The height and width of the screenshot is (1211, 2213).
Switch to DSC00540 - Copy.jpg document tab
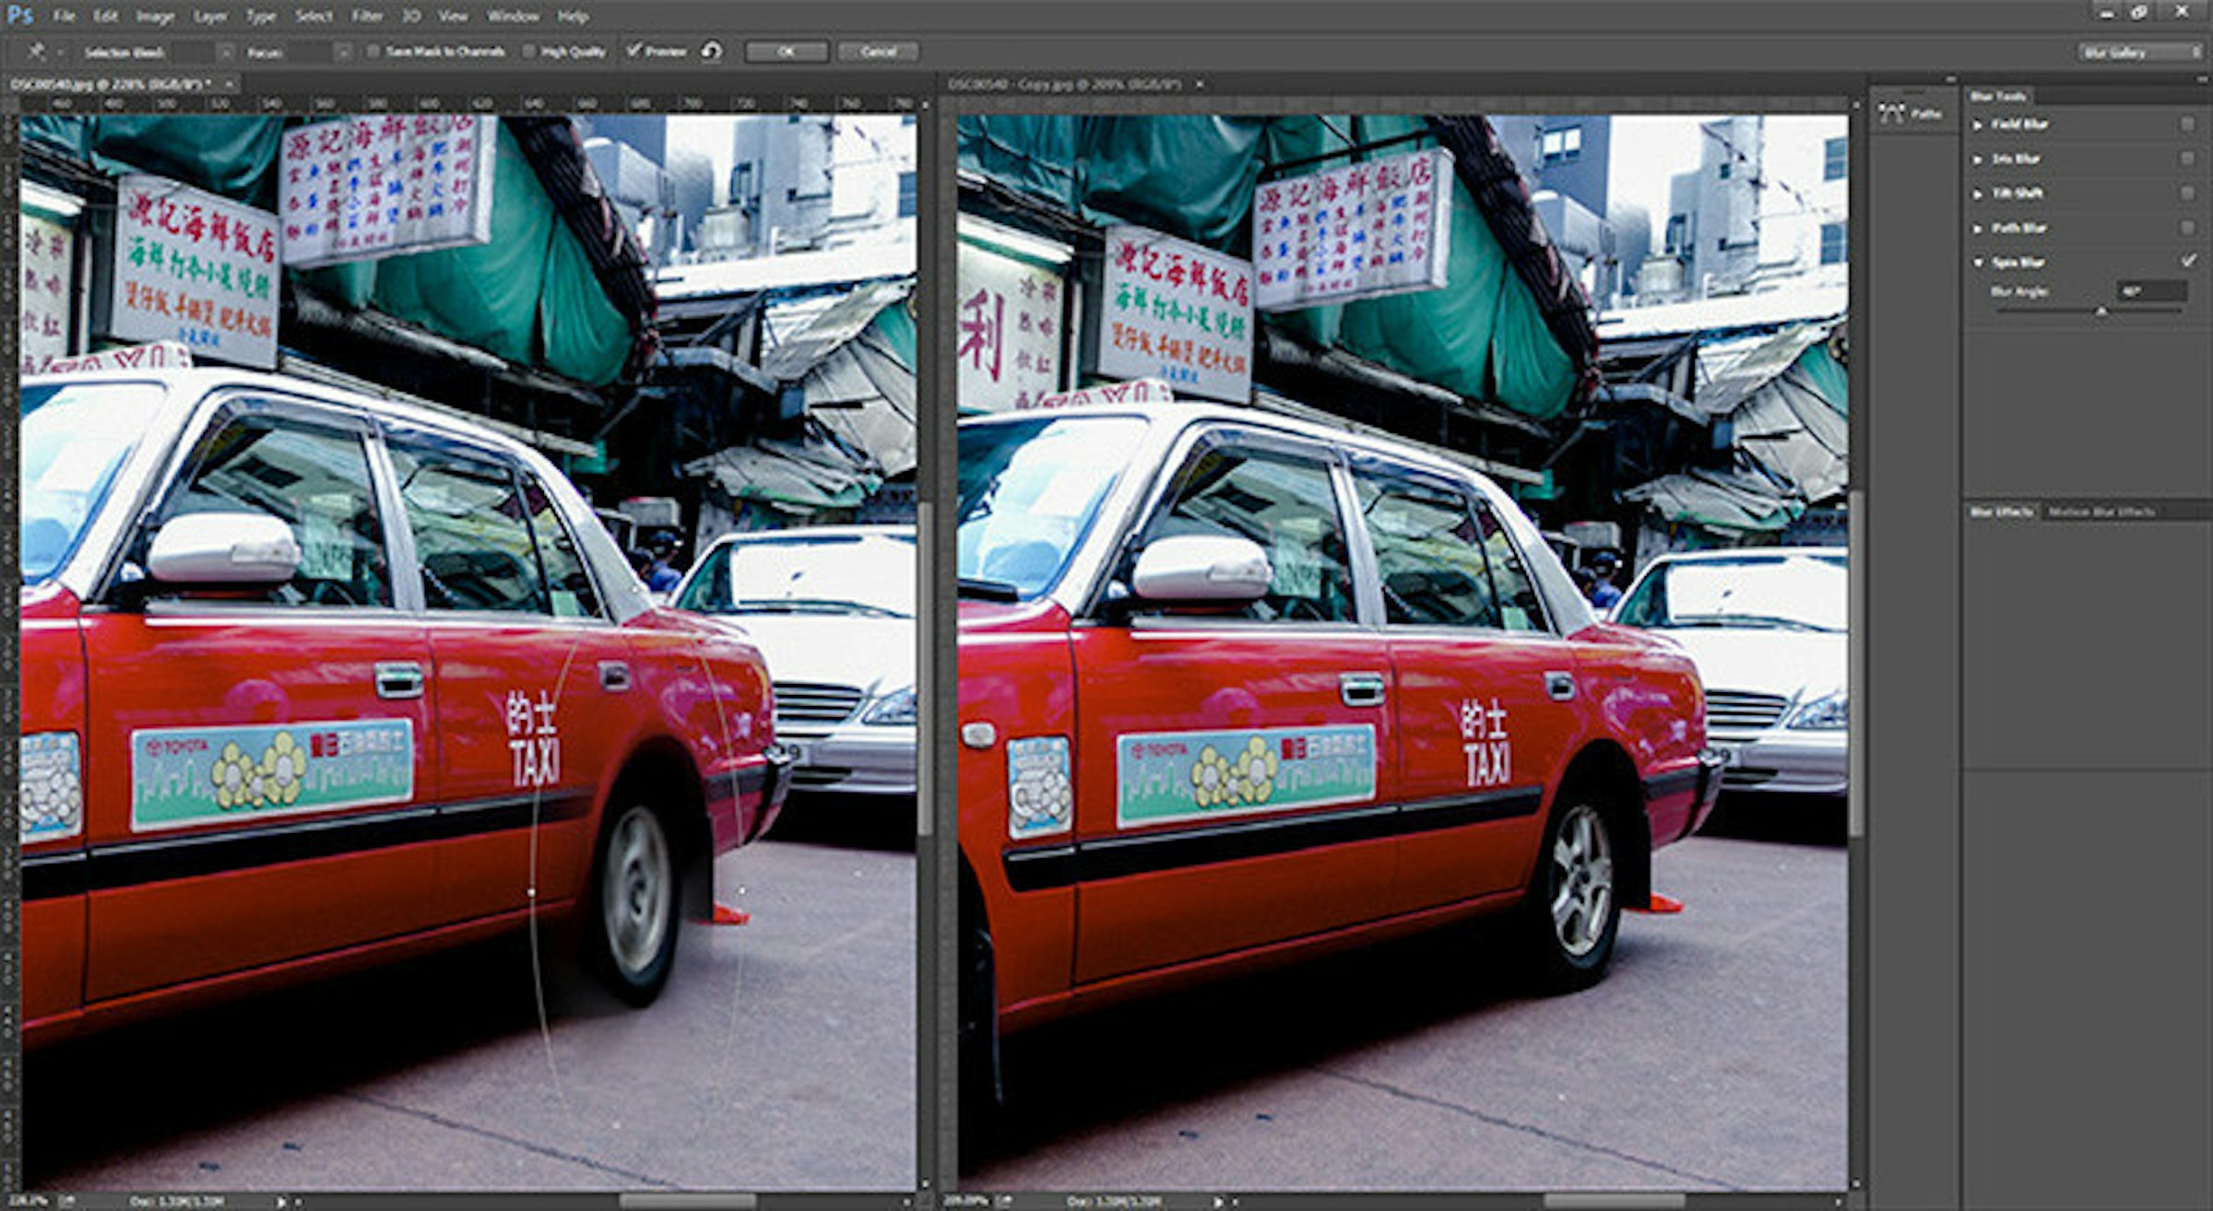[1064, 84]
